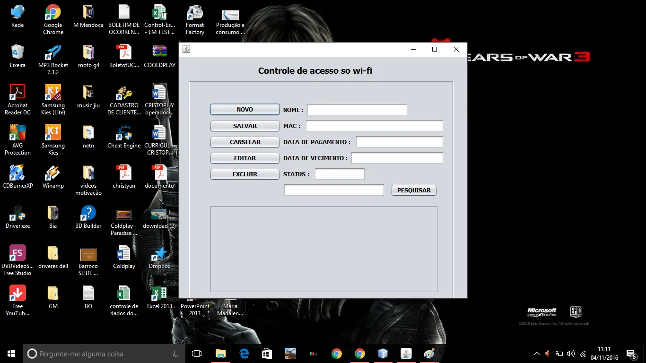The height and width of the screenshot is (363, 646).
Task: Select the M Mendoça folder icon
Action: (88, 17)
